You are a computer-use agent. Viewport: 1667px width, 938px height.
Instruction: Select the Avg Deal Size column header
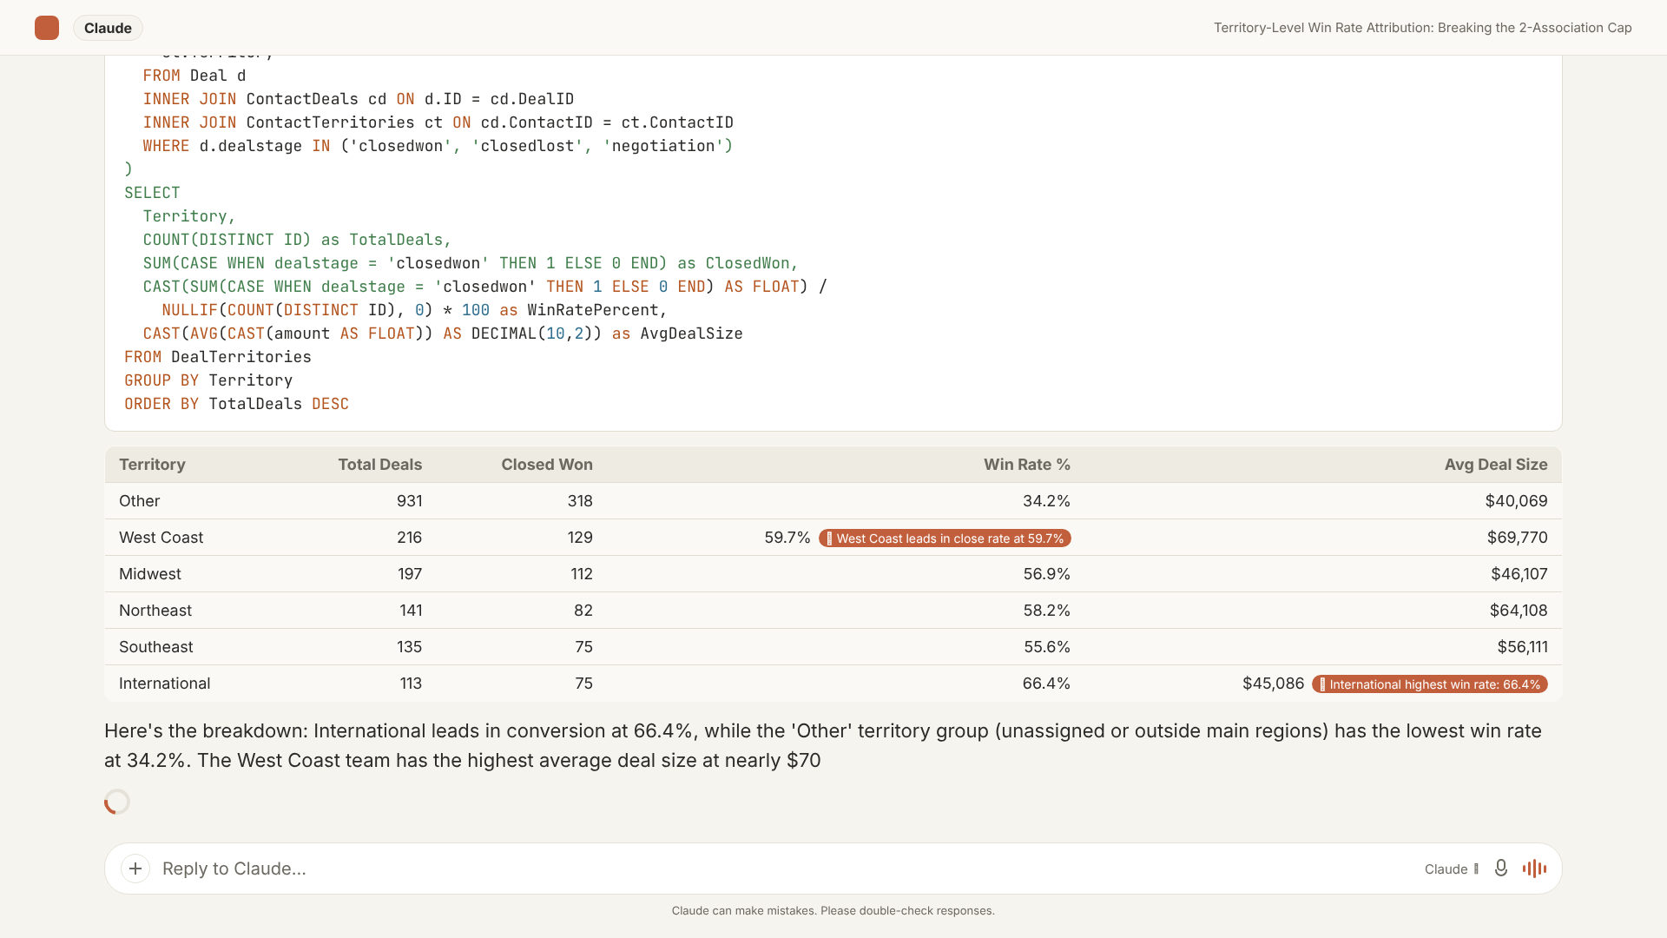pyautogui.click(x=1496, y=465)
